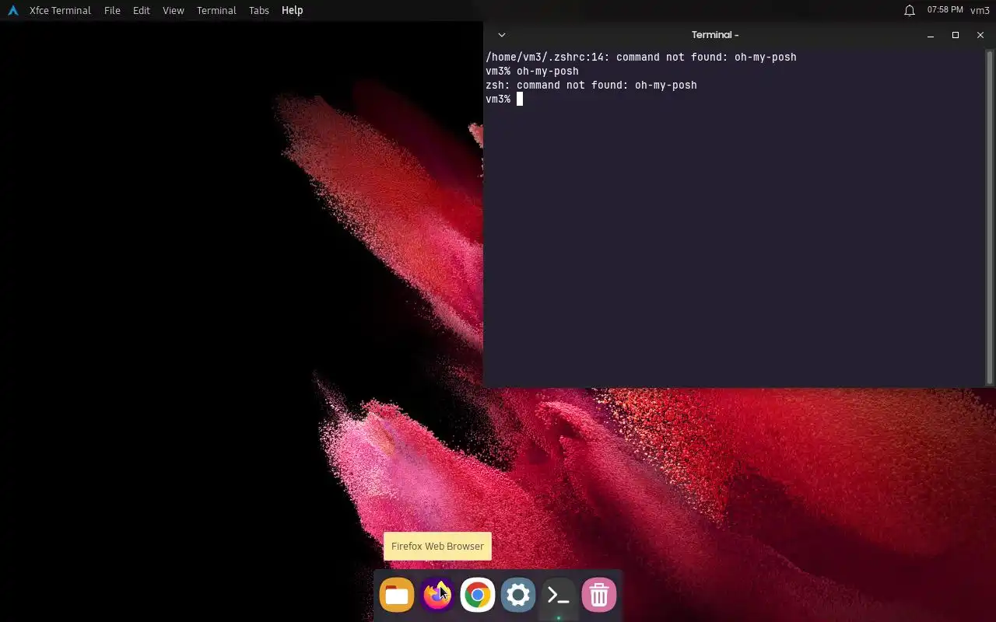Click the 'vm3% oh-my-posh' command line
Image resolution: width=996 pixels, height=622 pixels.
coord(532,71)
